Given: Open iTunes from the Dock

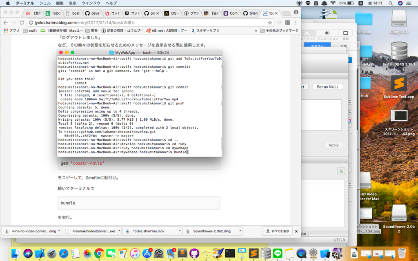Looking at the screenshot, I should (x=135, y=253).
